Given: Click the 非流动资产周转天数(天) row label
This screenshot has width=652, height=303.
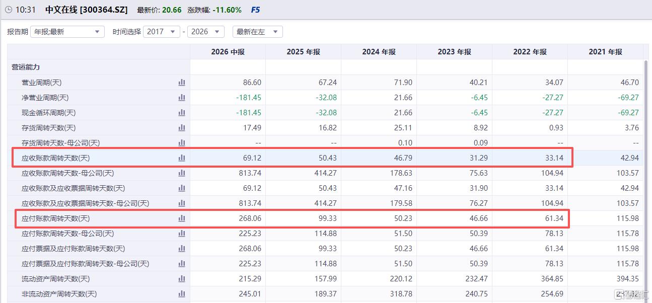Looking at the screenshot, I should click(59, 294).
